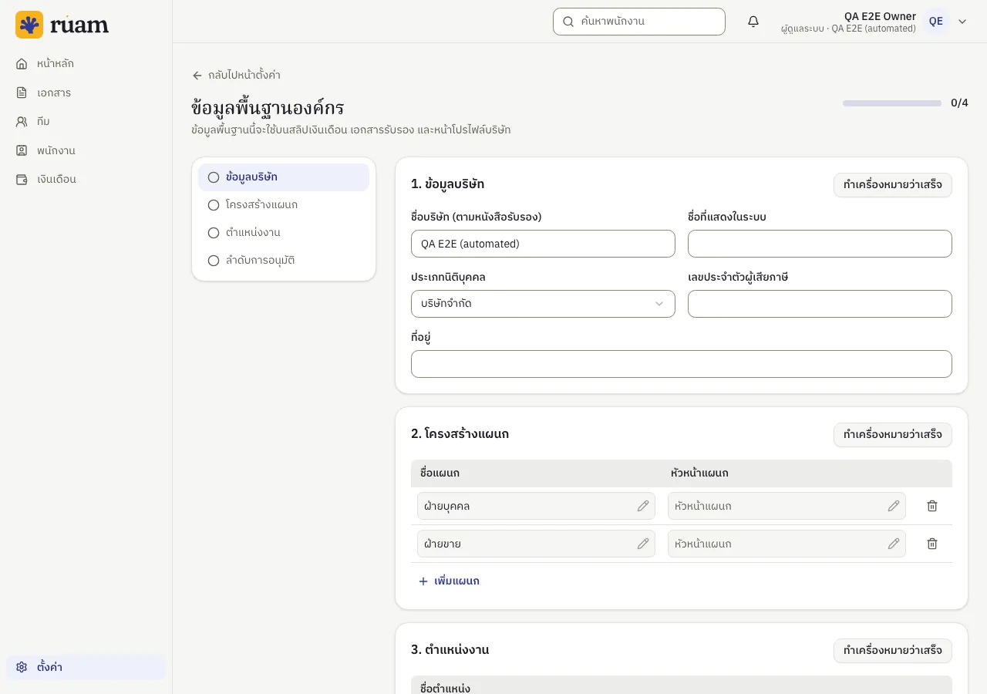Image resolution: width=987 pixels, height=694 pixels.
Task: Delete the ฝ่ายขาย department row
Action: (932, 544)
